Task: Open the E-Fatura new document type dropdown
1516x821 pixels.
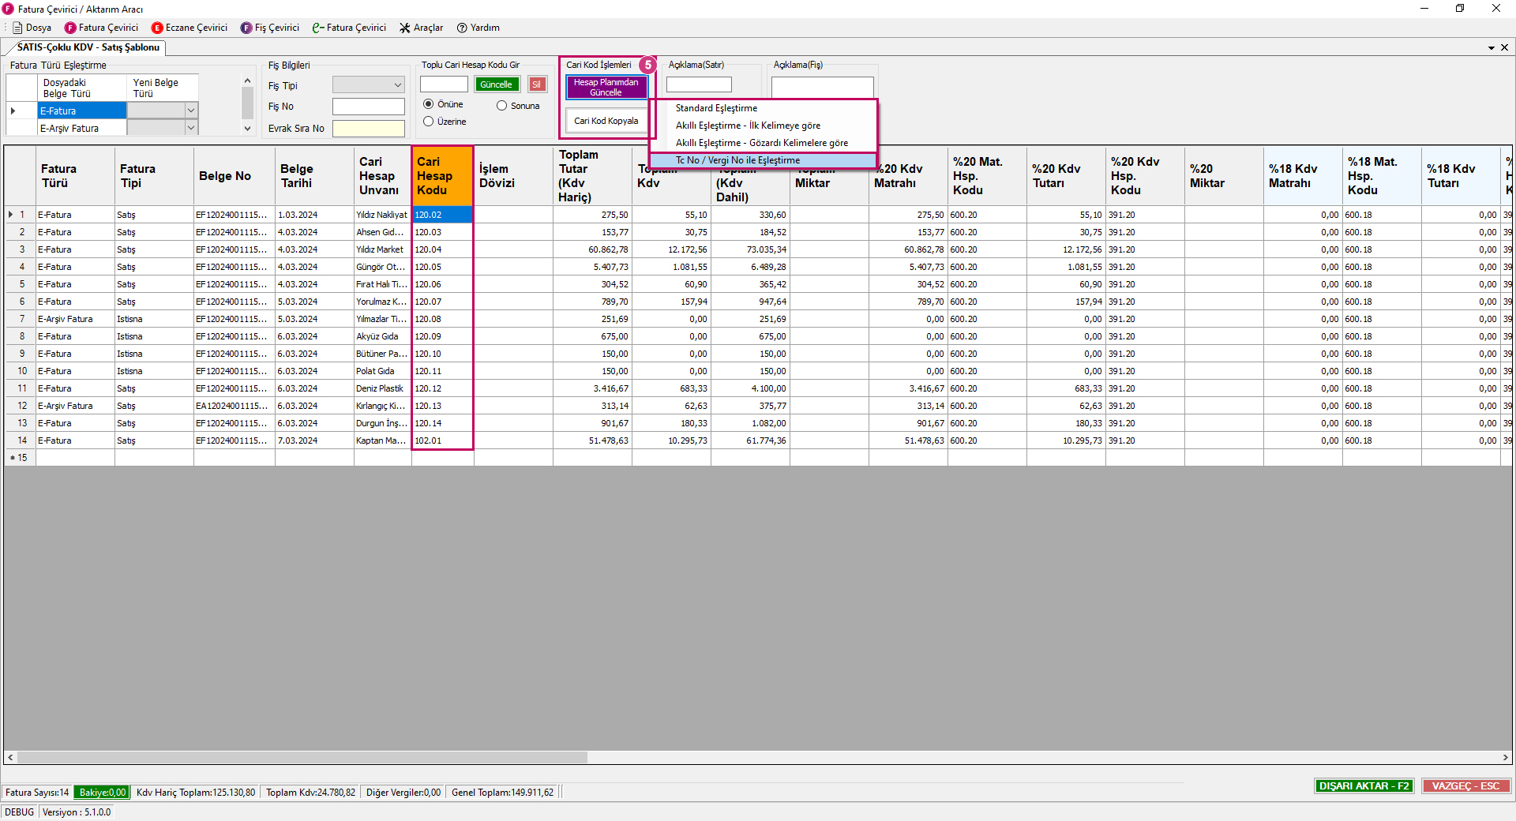Action: pyautogui.click(x=190, y=111)
